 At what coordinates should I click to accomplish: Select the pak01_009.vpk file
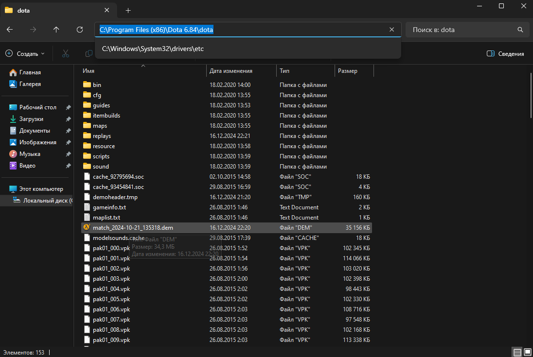(x=111, y=340)
